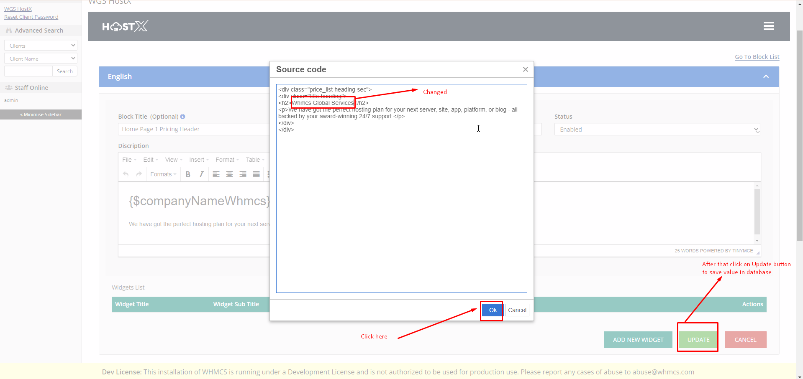This screenshot has width=803, height=379.
Task: Align text left in editor toolbar
Action: (216, 174)
